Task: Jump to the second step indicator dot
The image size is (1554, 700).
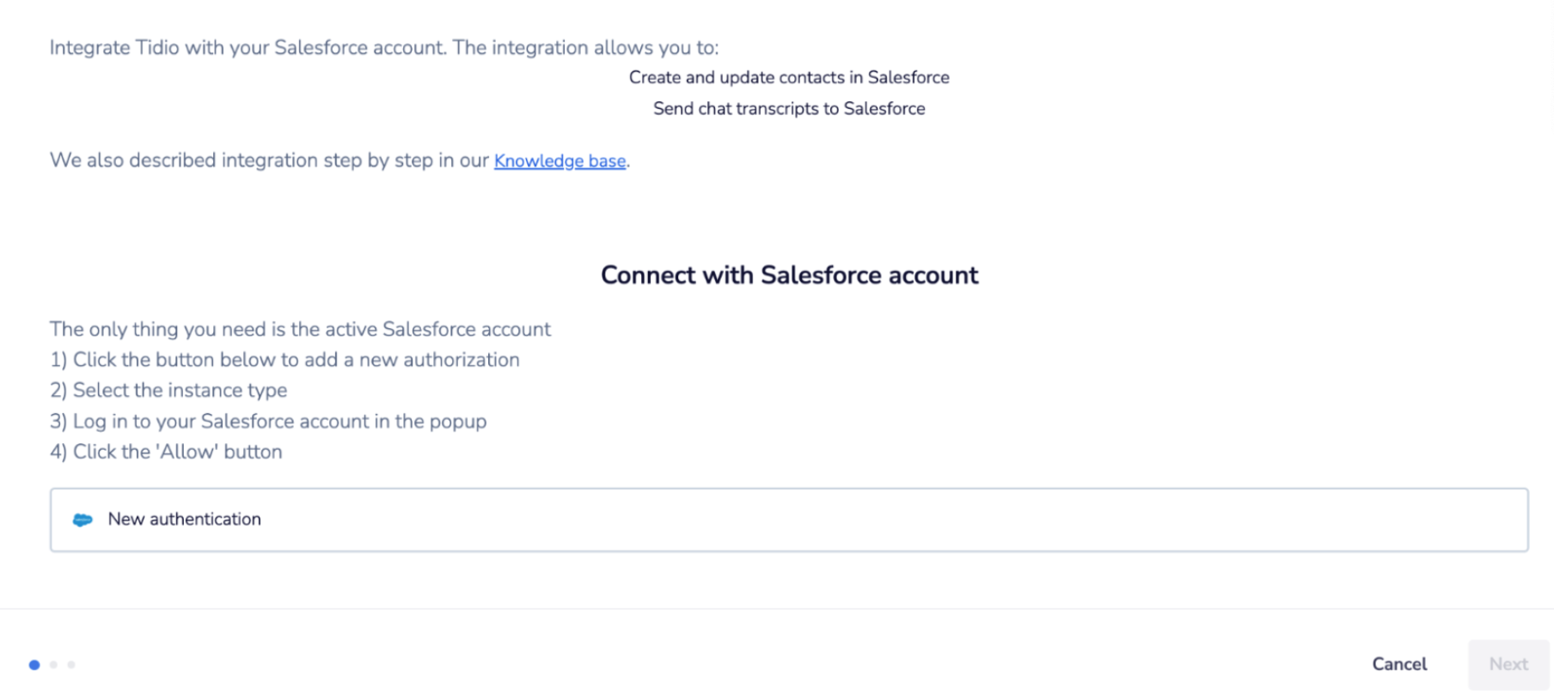Action: point(53,665)
